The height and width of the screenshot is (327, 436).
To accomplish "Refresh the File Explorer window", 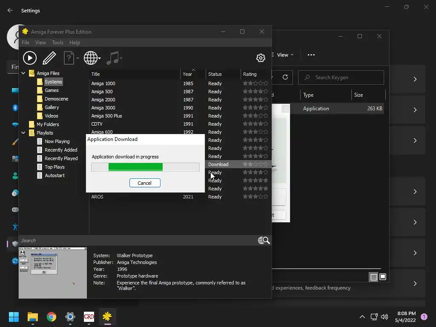I will [285, 77].
